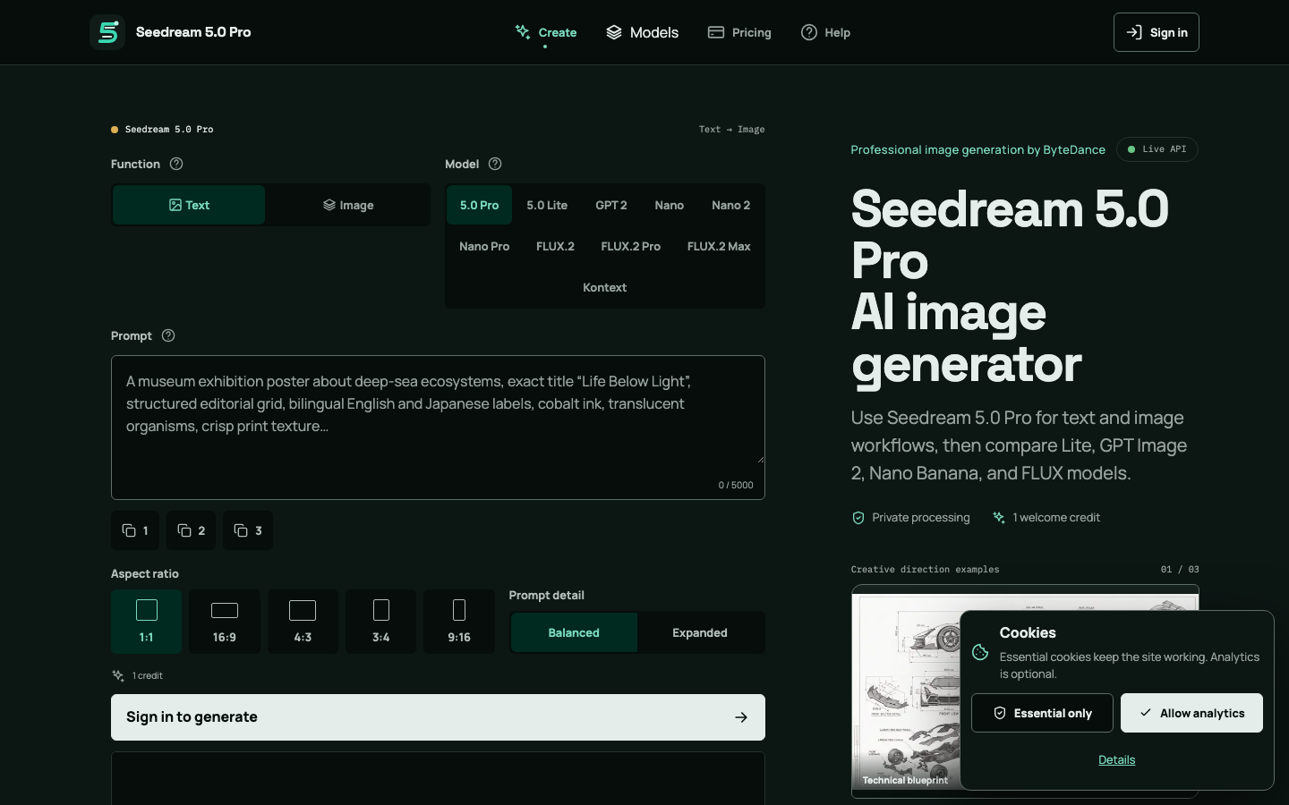
Task: Set image count to 1
Action: click(135, 530)
